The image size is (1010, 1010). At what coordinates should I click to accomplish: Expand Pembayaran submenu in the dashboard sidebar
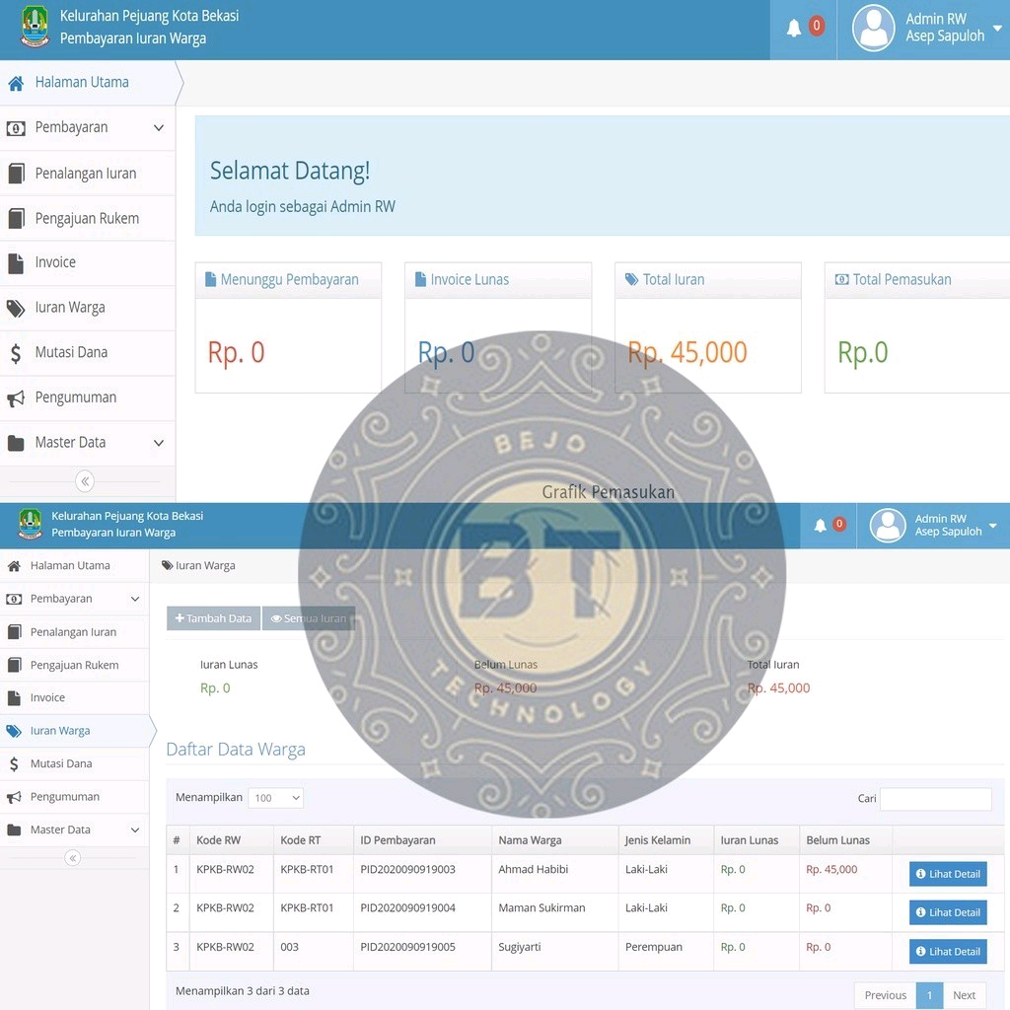[x=87, y=128]
